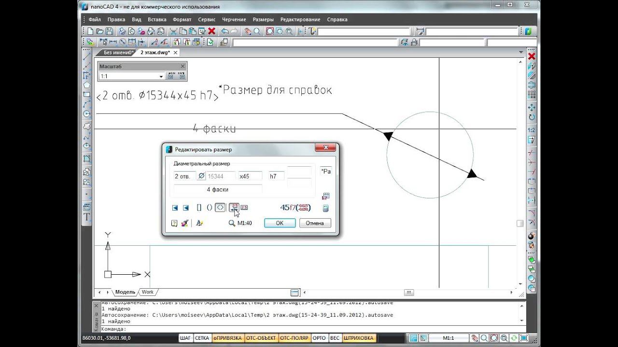Image resolution: width=618 pixels, height=347 pixels.
Task: Click the '4 фаски' text field in dialog
Action: point(218,189)
